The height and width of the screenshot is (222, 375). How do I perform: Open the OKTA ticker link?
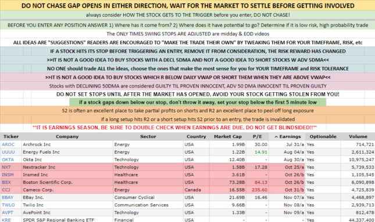(x=8, y=160)
